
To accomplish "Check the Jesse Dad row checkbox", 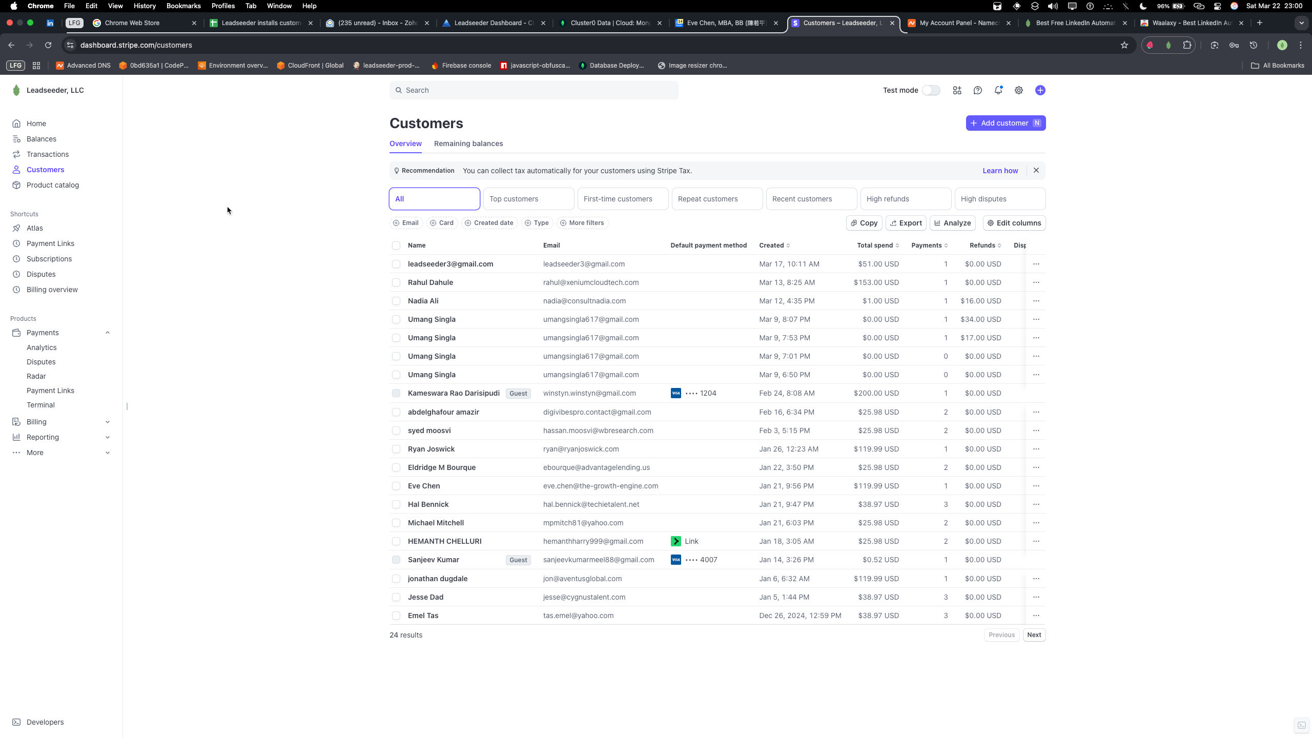I will pos(396,597).
